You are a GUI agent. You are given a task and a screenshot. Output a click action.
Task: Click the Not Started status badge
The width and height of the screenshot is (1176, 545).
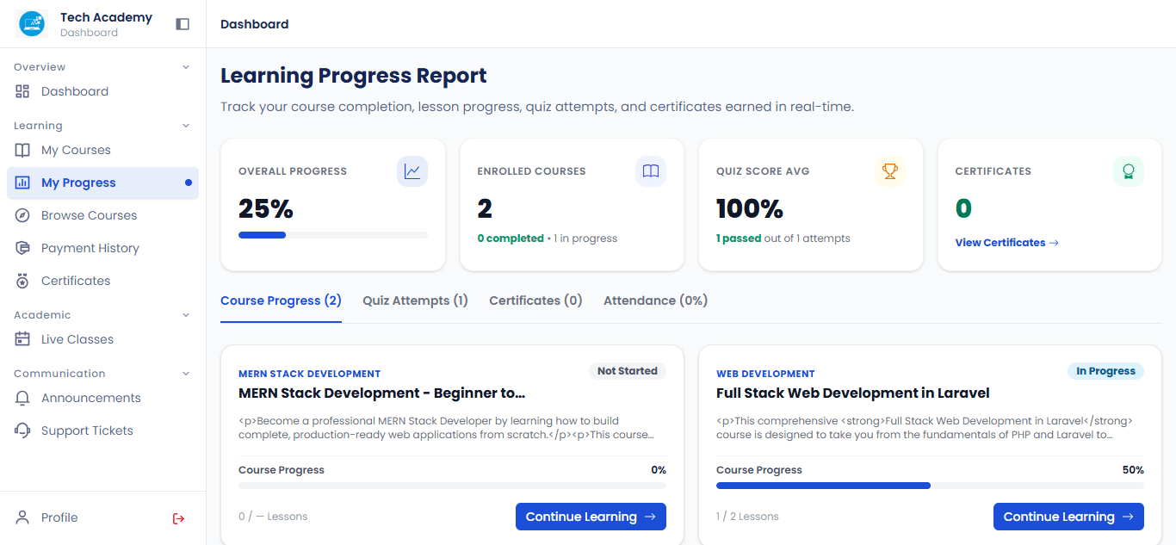[627, 371]
